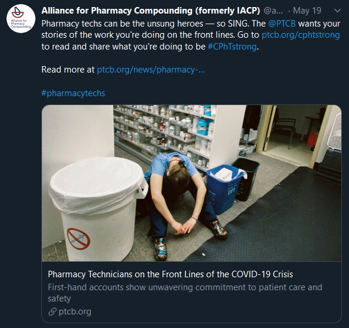349x328 pixels.
Task: Click the blue recycling bin in the photo
Action: pyautogui.click(x=225, y=189)
